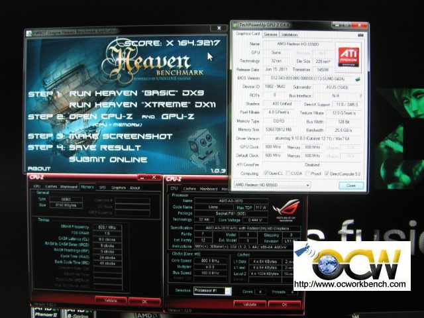Close the HWBOT Heaven window
This screenshot has width=424, height=318.
click(219, 28)
